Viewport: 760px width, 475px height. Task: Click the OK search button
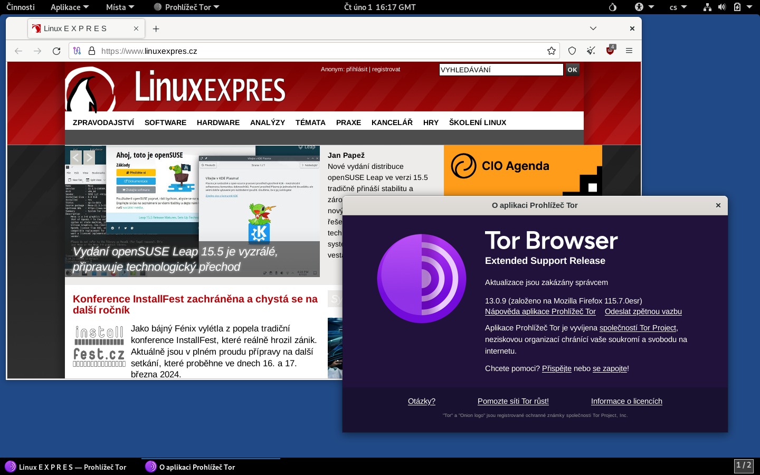pyautogui.click(x=572, y=70)
